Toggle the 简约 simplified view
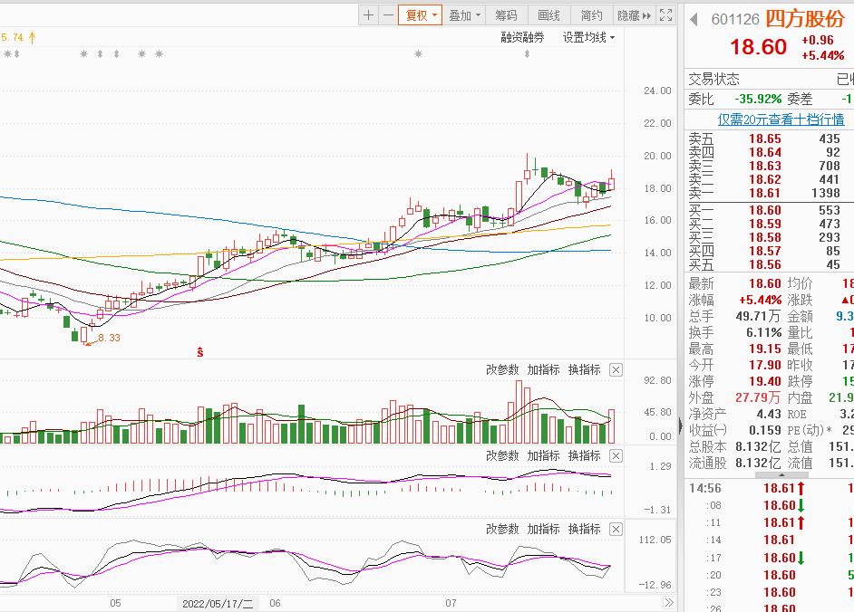854x612 pixels. pyautogui.click(x=591, y=15)
